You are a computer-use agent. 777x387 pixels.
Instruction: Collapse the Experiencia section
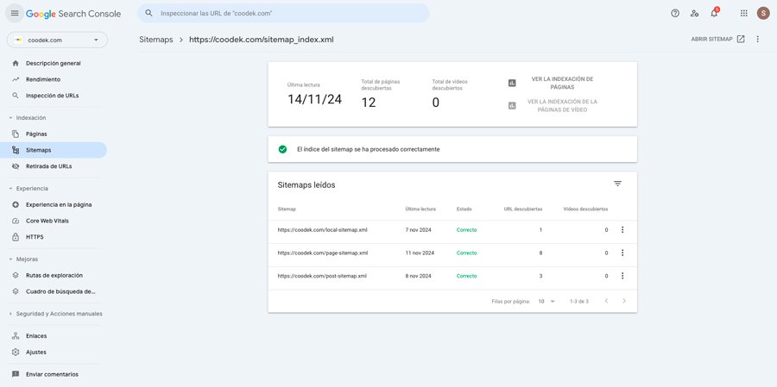[28, 189]
